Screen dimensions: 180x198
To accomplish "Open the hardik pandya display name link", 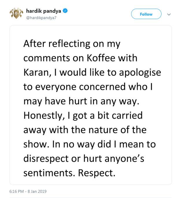I will [x=44, y=11].
